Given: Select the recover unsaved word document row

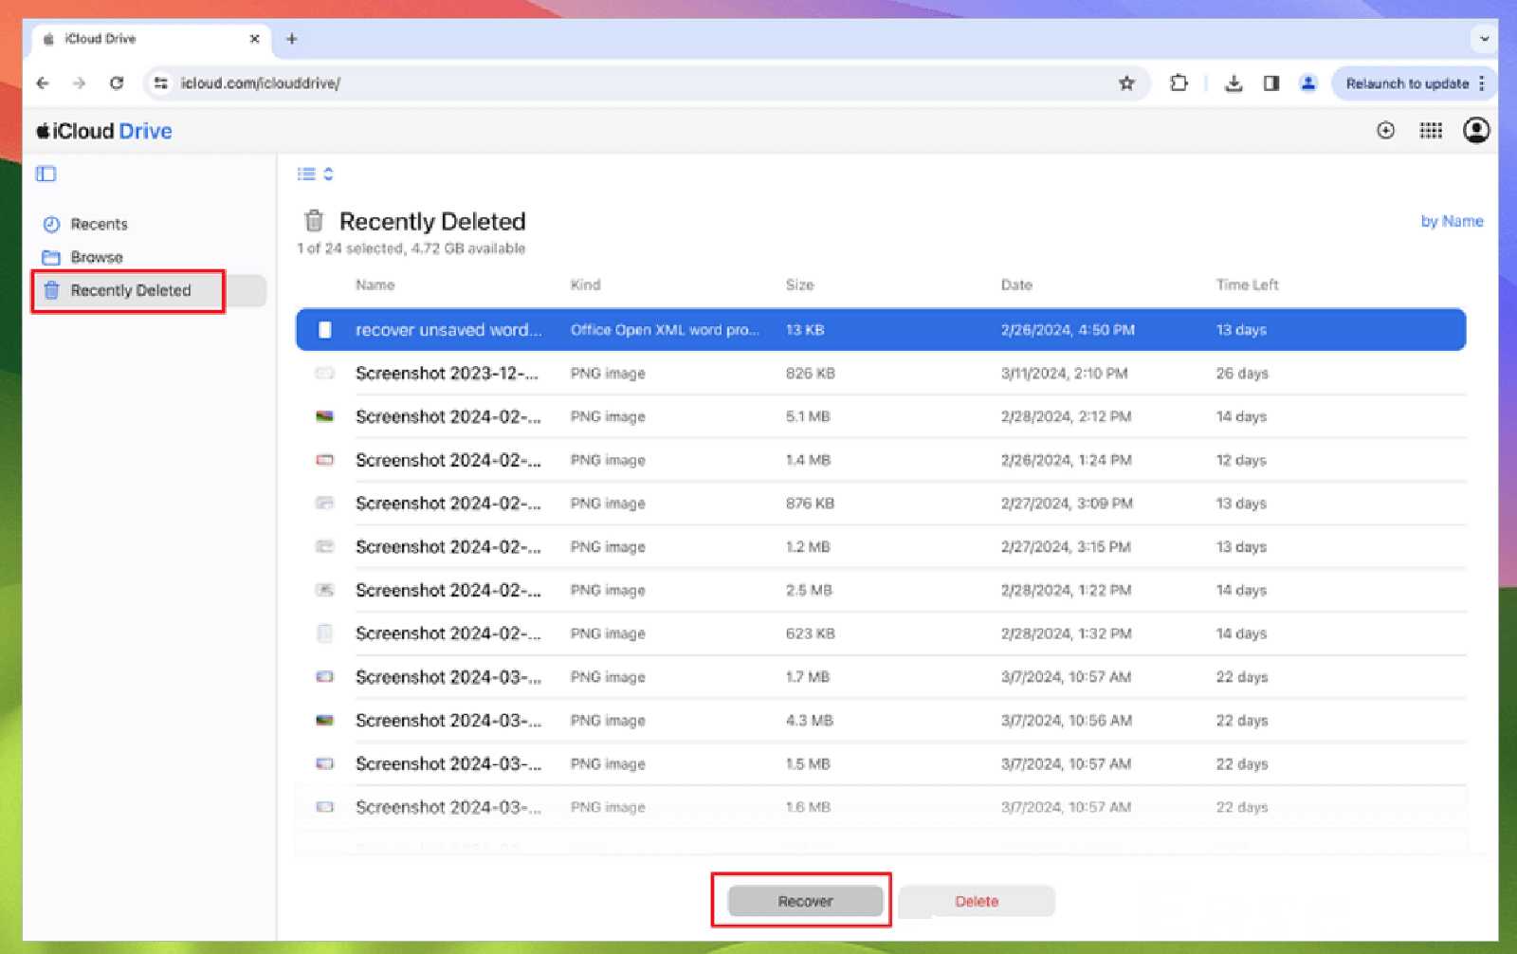Looking at the screenshot, I should [569, 330].
